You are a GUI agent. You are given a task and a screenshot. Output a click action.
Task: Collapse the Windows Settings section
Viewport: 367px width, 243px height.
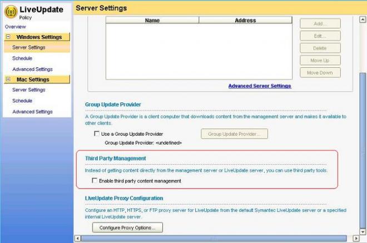pyautogui.click(x=8, y=37)
